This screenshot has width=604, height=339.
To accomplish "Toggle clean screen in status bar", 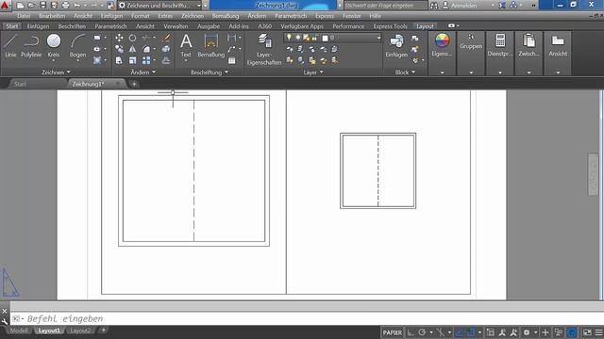I will 587,332.
